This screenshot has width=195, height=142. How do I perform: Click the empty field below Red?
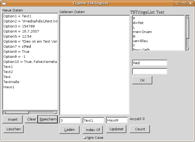coord(150,71)
